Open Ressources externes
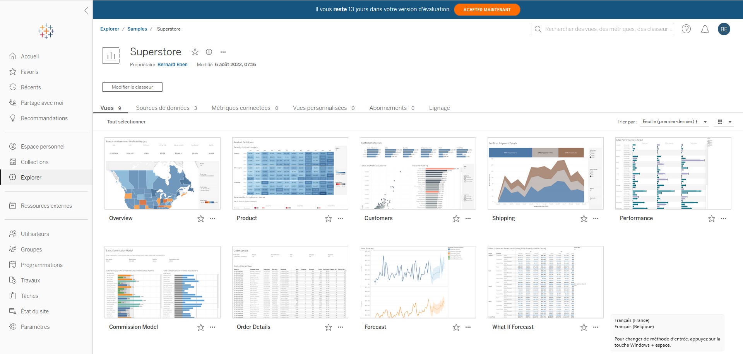The image size is (743, 354). (46, 206)
